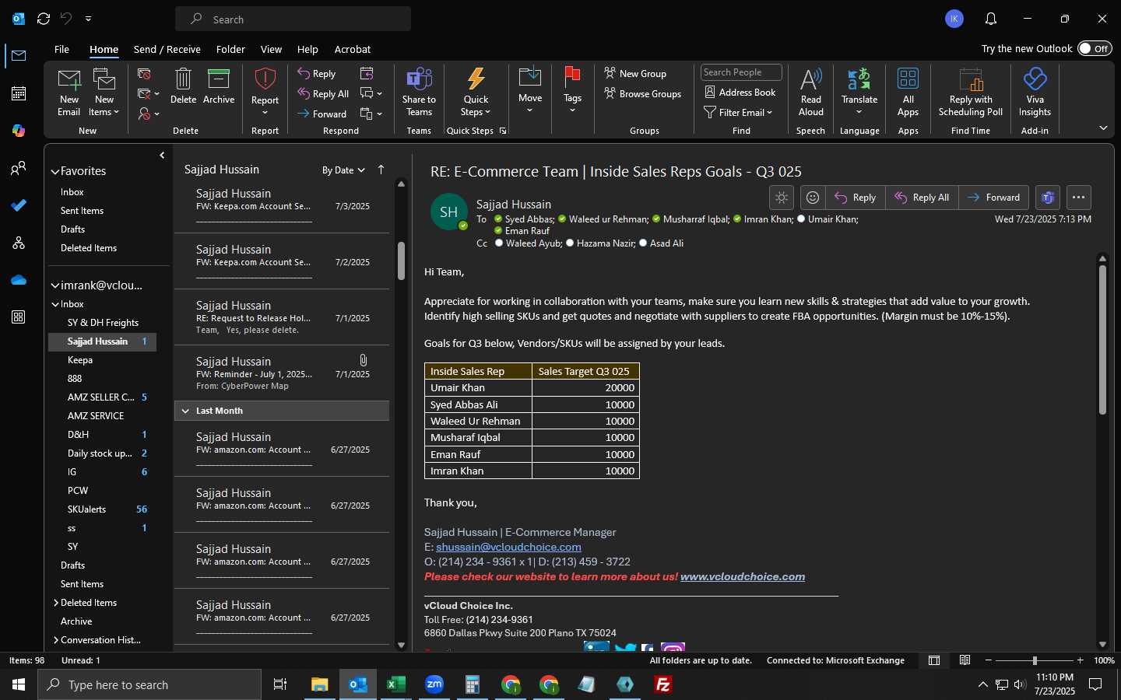Open more actions ellipsis in message
The height and width of the screenshot is (700, 1121).
coord(1078,198)
